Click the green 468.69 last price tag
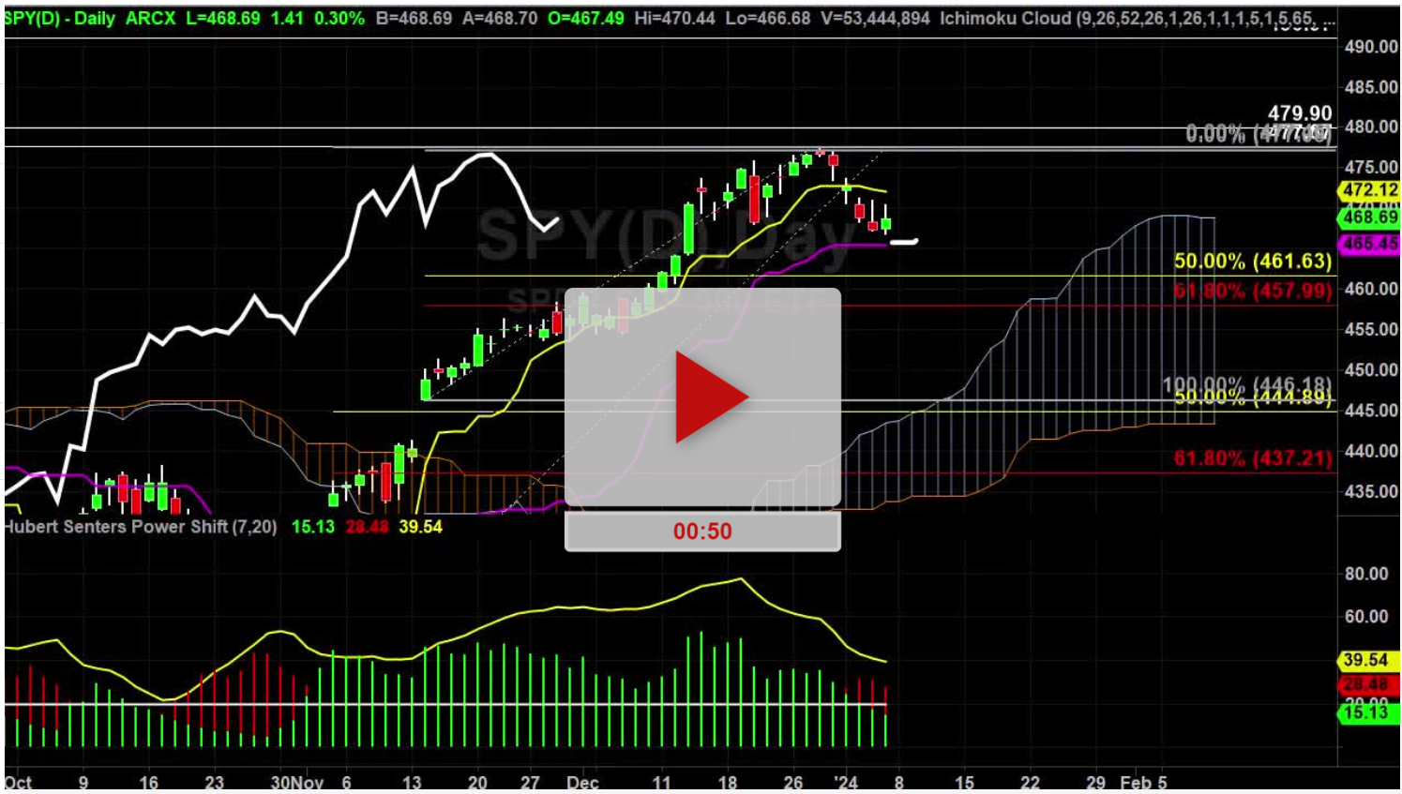Image resolution: width=1402 pixels, height=794 pixels. (1369, 217)
